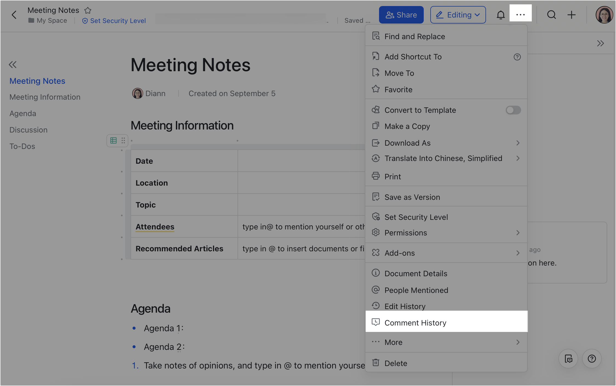Click the Add Shortcut To help icon
The height and width of the screenshot is (386, 616).
(x=517, y=57)
